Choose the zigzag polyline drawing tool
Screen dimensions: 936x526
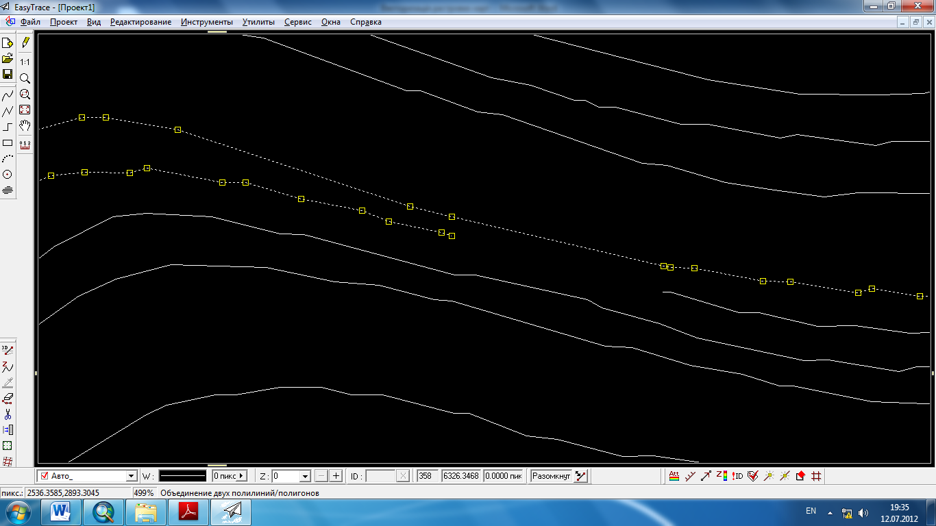coord(8,111)
